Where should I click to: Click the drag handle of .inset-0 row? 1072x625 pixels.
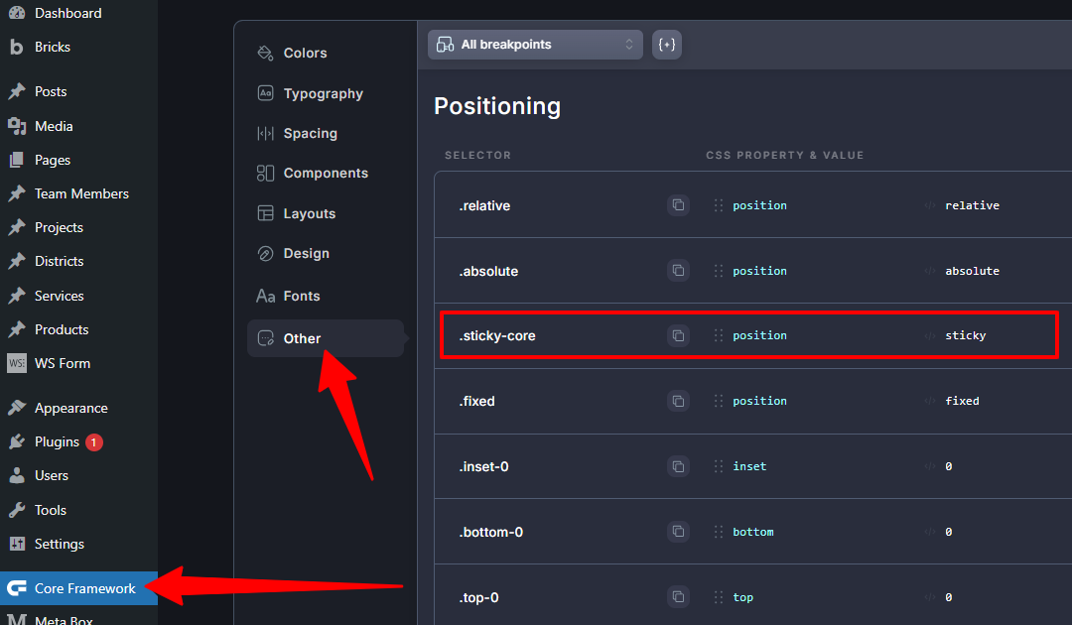click(x=719, y=466)
